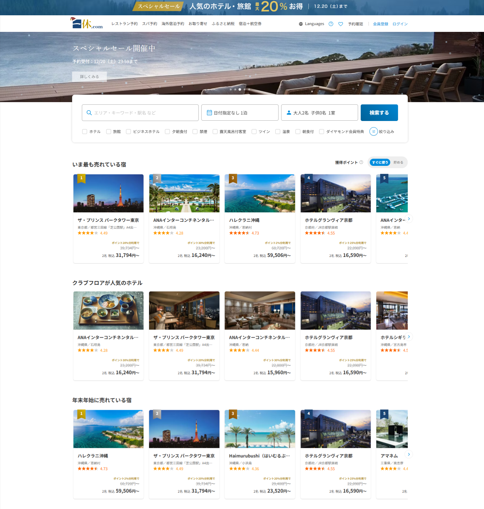Click the ログイン link
Screen dimensions: 484x509
pyautogui.click(x=400, y=24)
